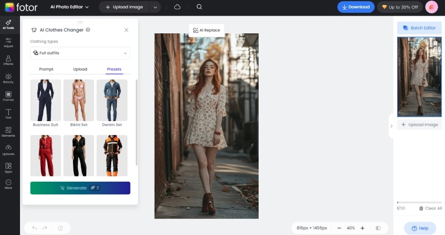Open the Adjust tool in sidebar
Viewport: 445px width, 235px height.
pyautogui.click(x=8, y=42)
